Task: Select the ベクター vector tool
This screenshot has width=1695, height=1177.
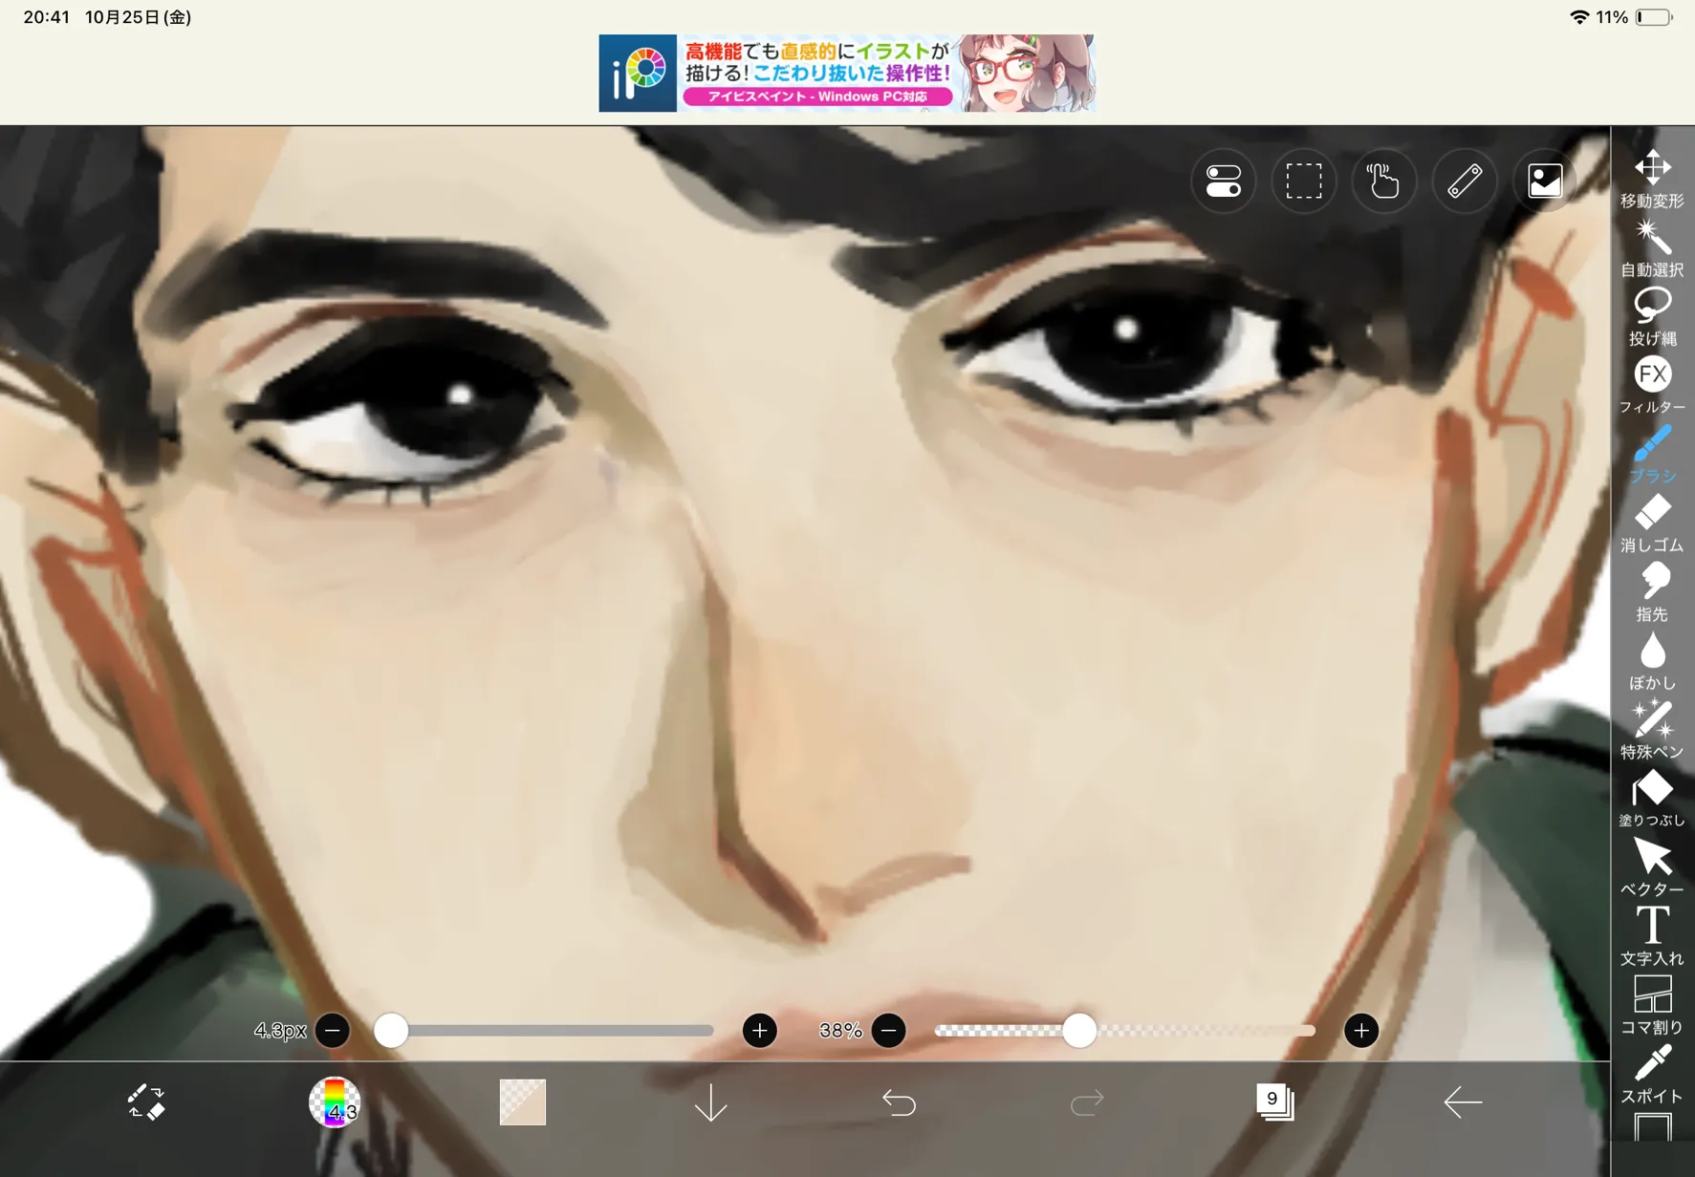Action: (x=1652, y=867)
